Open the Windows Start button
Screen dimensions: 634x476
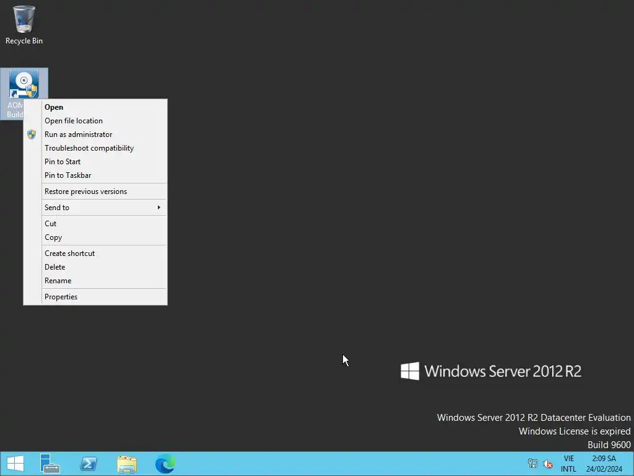pos(15,464)
